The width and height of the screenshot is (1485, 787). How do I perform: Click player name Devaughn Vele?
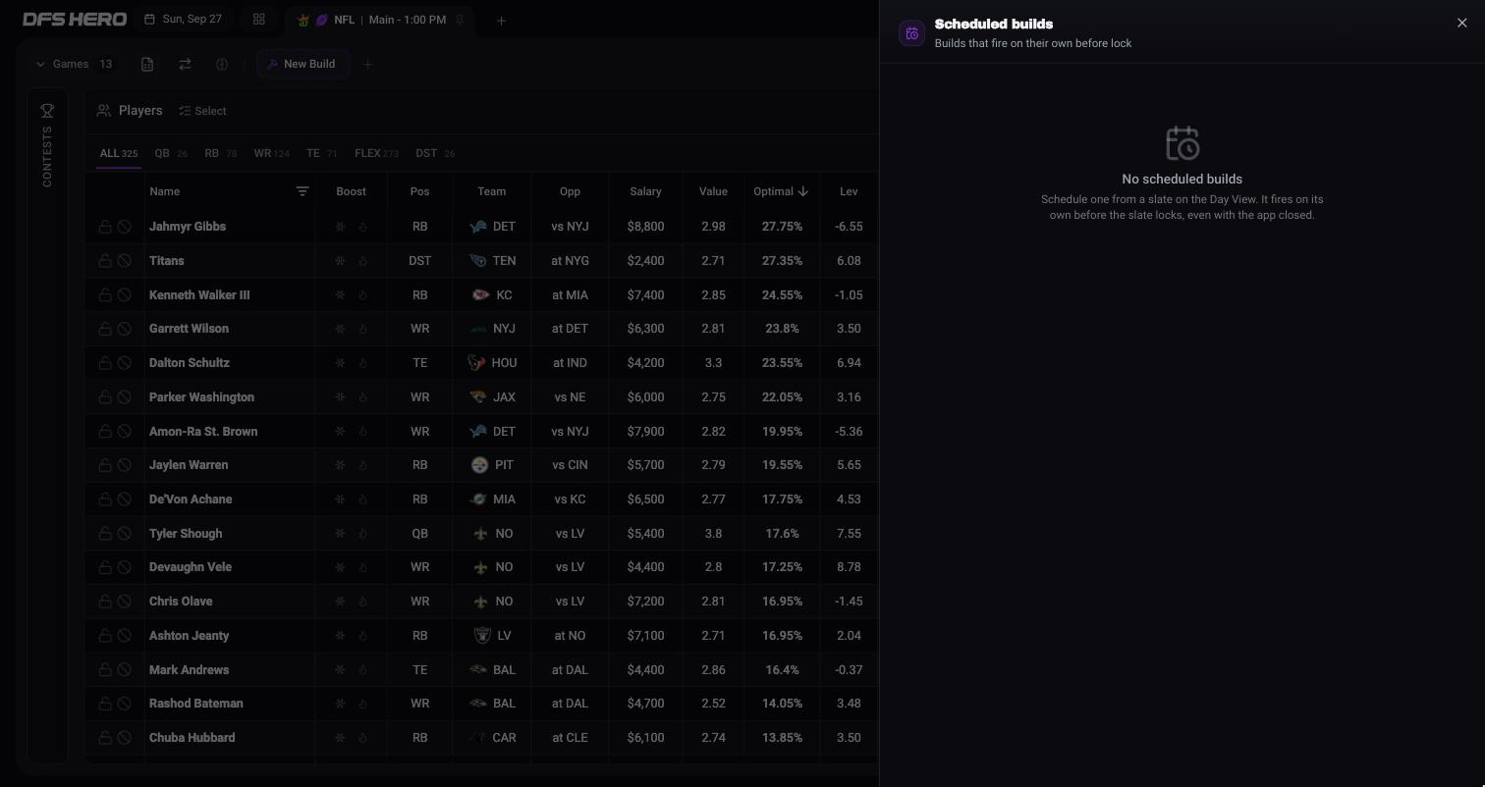tap(191, 567)
